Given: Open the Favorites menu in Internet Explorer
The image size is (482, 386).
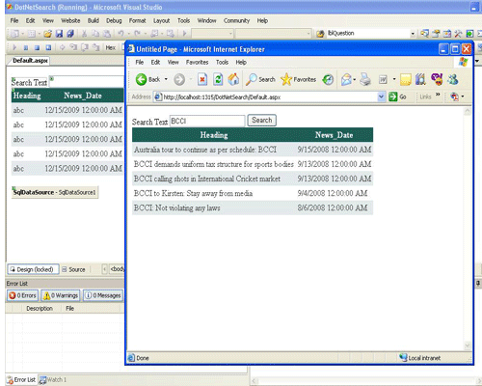Looking at the screenshot, I should pyautogui.click(x=197, y=62).
